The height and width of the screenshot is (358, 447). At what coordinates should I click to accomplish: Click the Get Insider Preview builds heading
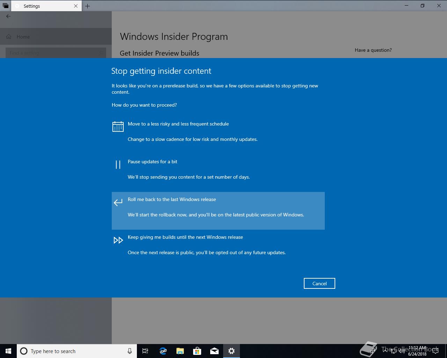160,53
